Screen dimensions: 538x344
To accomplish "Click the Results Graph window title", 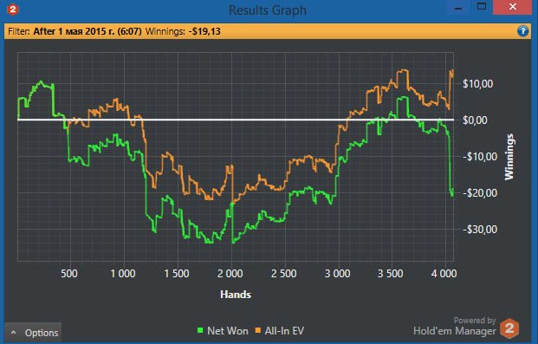I will 268,10.
